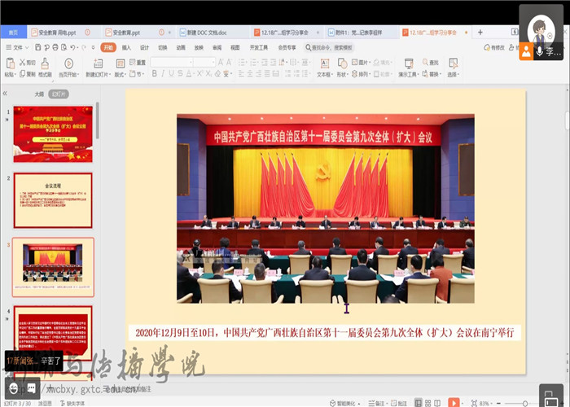
Task: Click the Shapes (形状) icon
Action: 342,63
